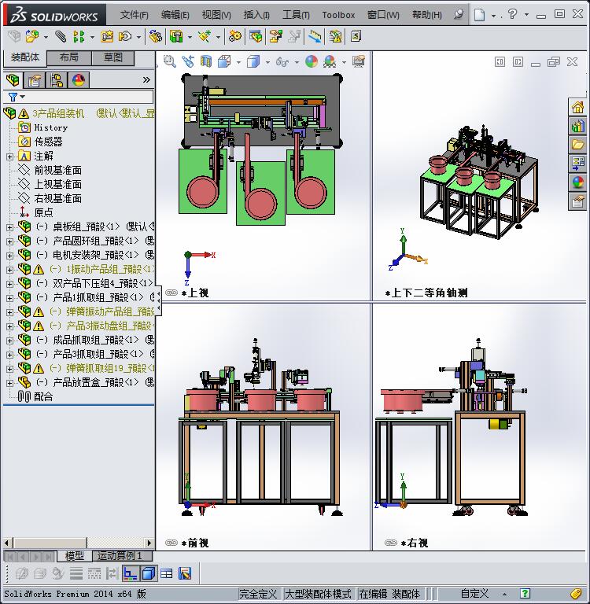Open the Display Style dropdown arrow
590x604 pixels.
(x=267, y=62)
